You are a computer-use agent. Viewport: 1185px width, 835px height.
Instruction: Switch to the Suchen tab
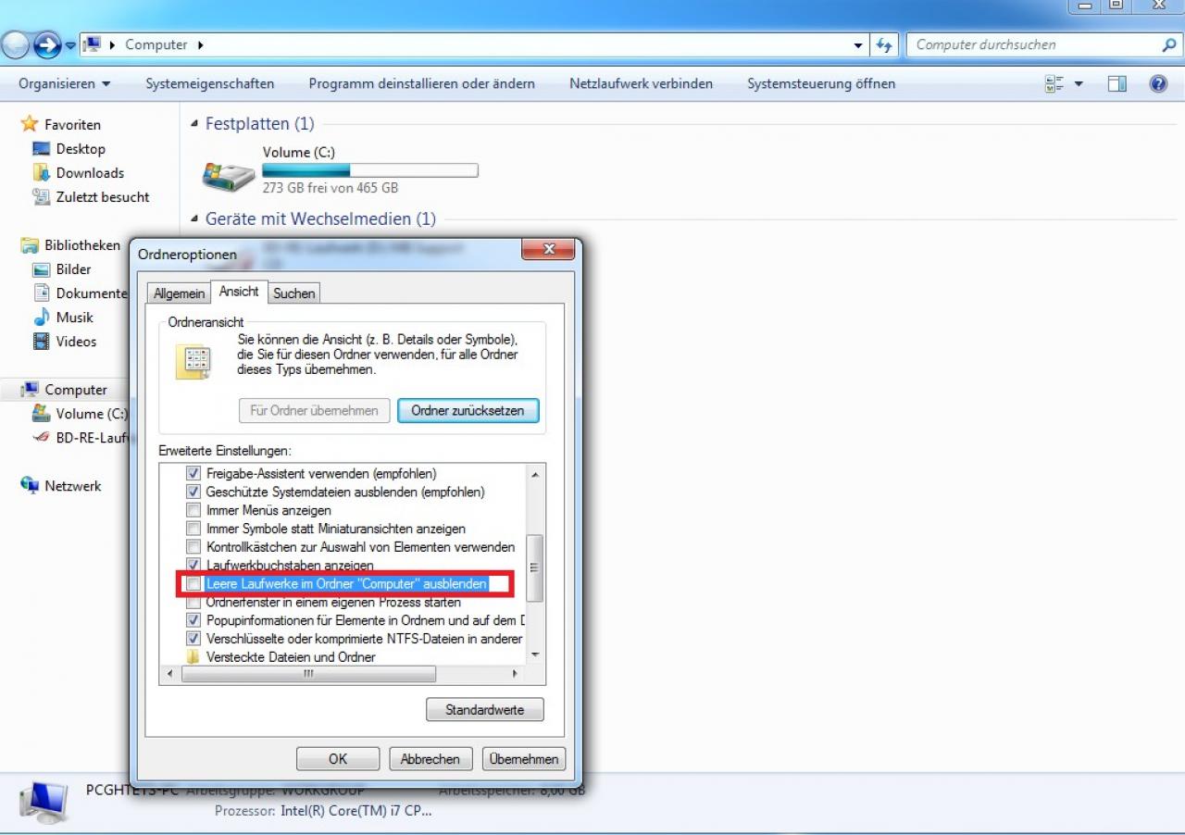(294, 293)
